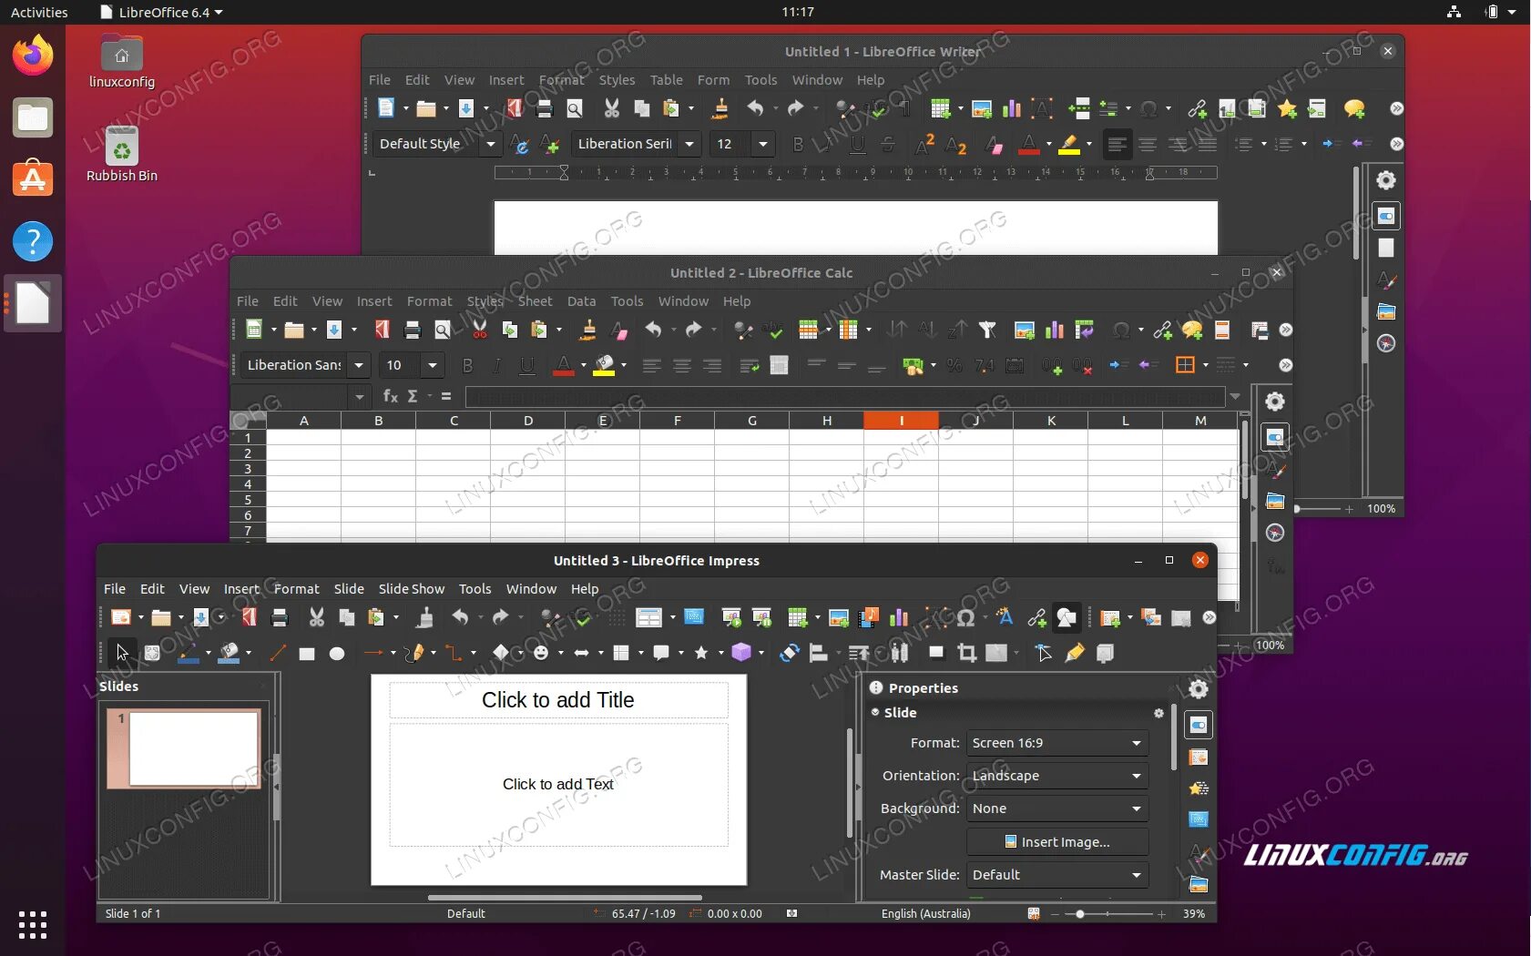This screenshot has height=956, width=1531.
Task: Toggle Align Left in Writer toolbar
Action: pyautogui.click(x=1117, y=144)
